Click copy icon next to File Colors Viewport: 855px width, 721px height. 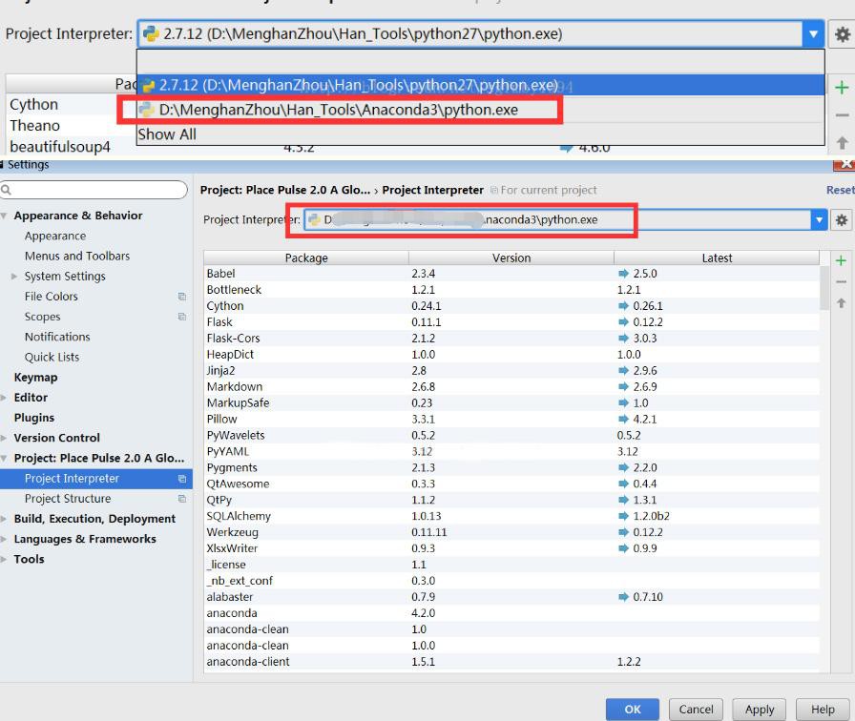(182, 297)
